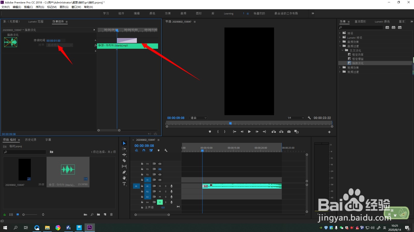Toggle timeline snap magnet icon
Screen dimensions: 414x232
point(144,151)
